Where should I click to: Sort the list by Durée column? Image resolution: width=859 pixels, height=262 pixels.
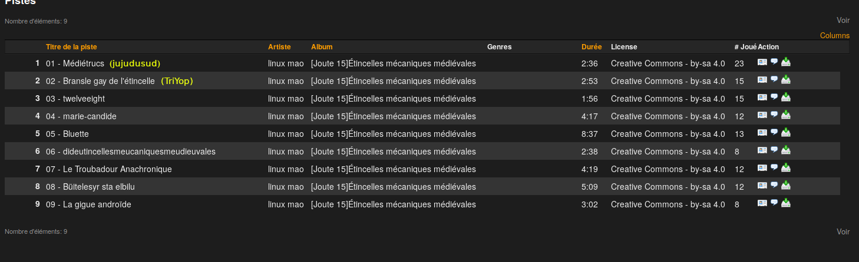[x=592, y=47]
